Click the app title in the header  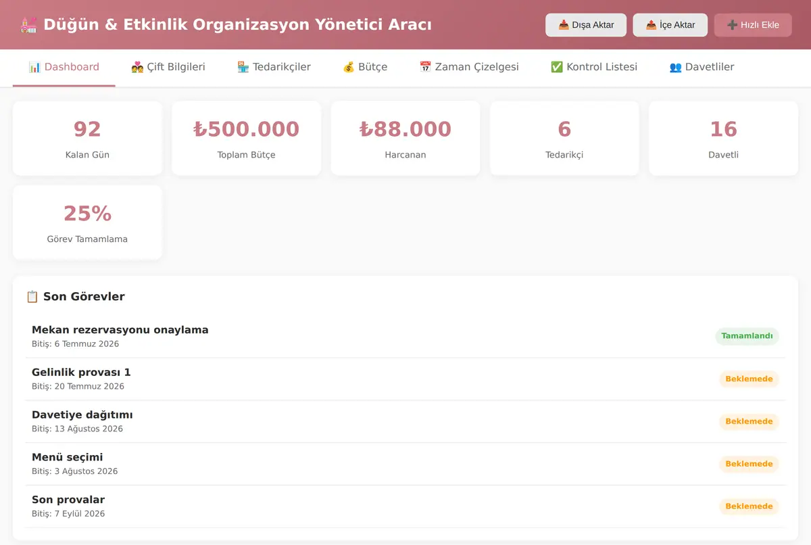(226, 25)
